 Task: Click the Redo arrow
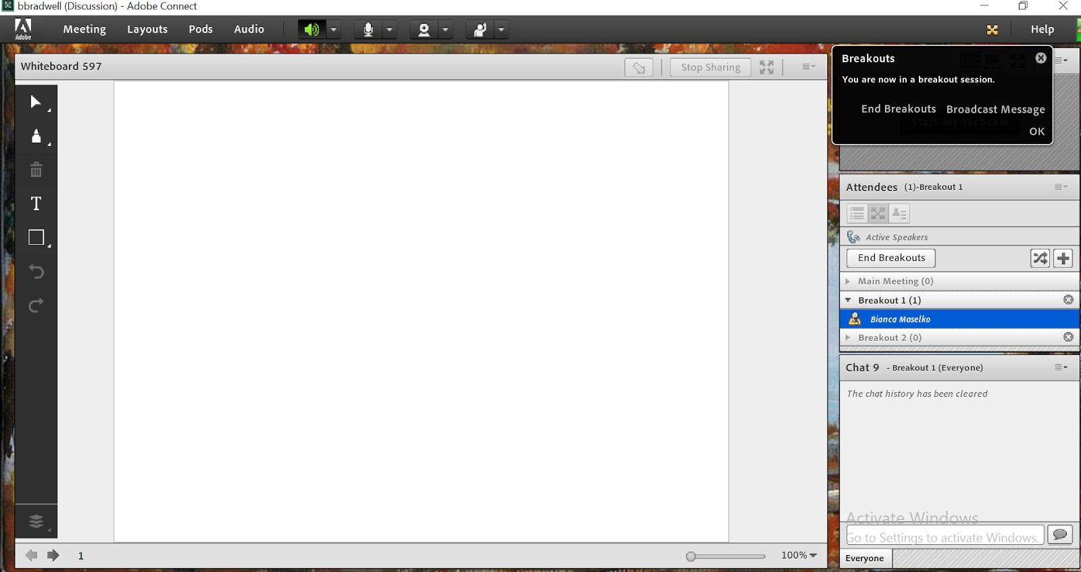click(x=36, y=305)
